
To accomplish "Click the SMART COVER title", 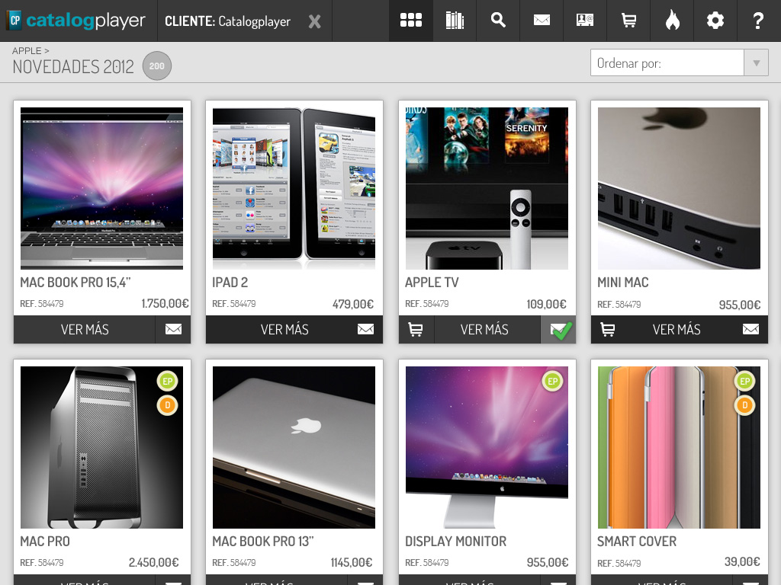I will coord(637,542).
